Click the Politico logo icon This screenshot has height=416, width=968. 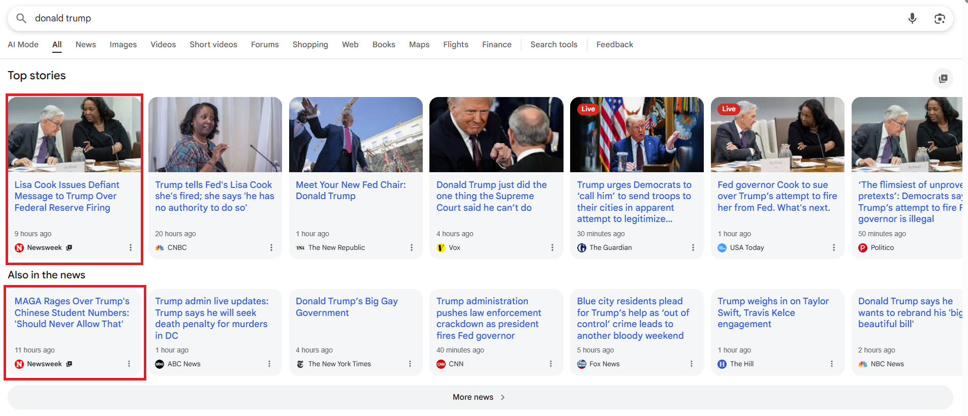863,248
